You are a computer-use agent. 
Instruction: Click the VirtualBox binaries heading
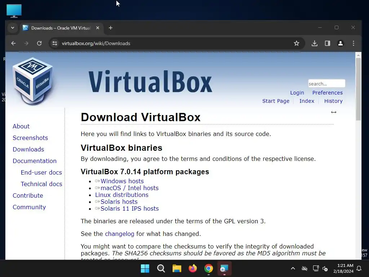click(x=121, y=148)
